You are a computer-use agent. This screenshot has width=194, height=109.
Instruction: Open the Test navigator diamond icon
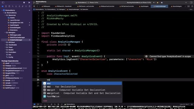point(19,6)
